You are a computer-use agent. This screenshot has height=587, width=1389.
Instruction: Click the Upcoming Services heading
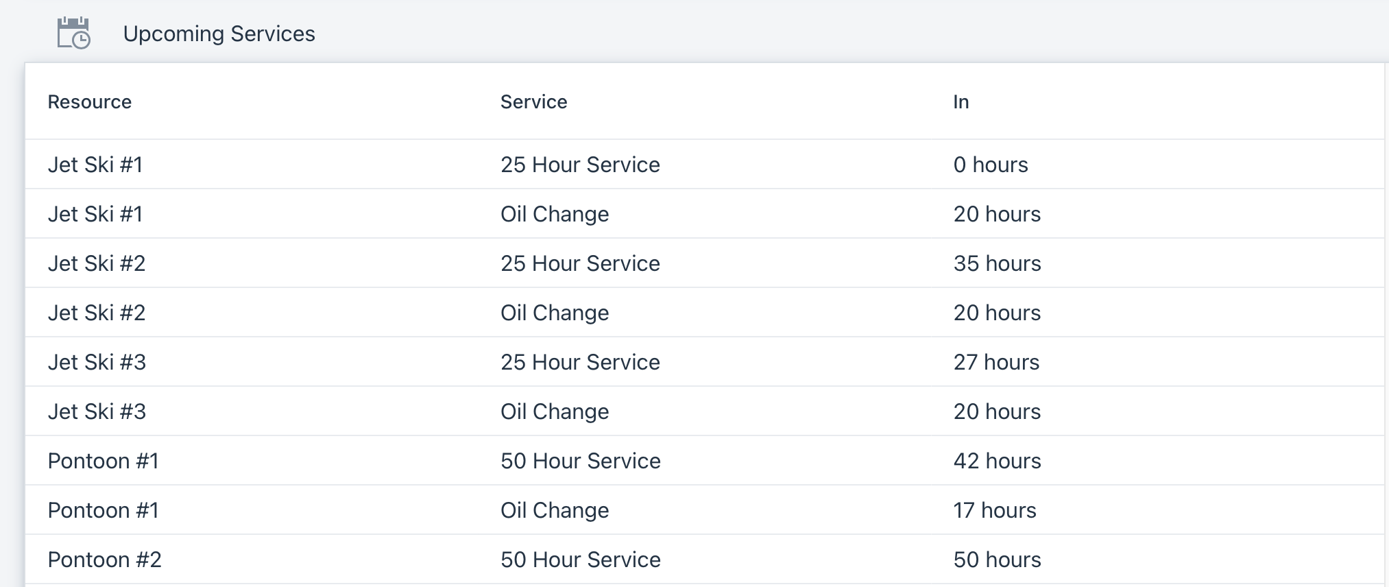click(x=219, y=34)
